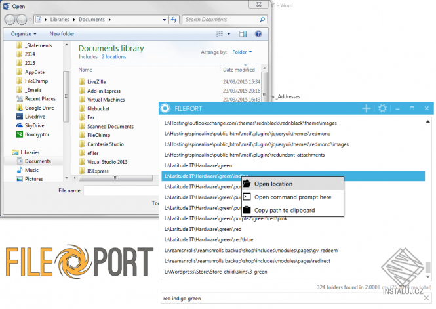Click the New folder button

point(62,34)
